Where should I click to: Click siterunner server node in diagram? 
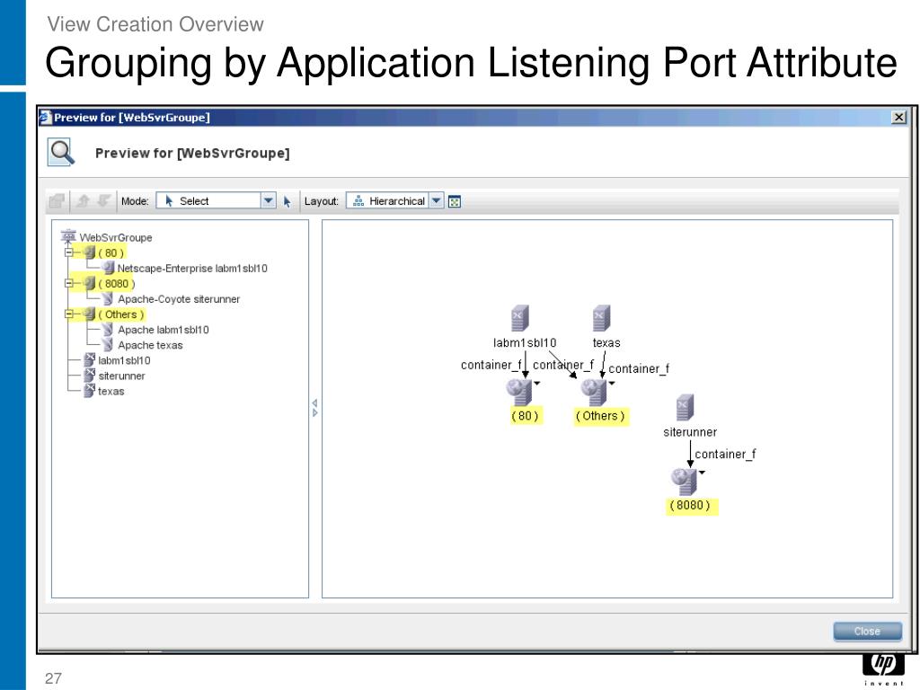pyautogui.click(x=685, y=408)
